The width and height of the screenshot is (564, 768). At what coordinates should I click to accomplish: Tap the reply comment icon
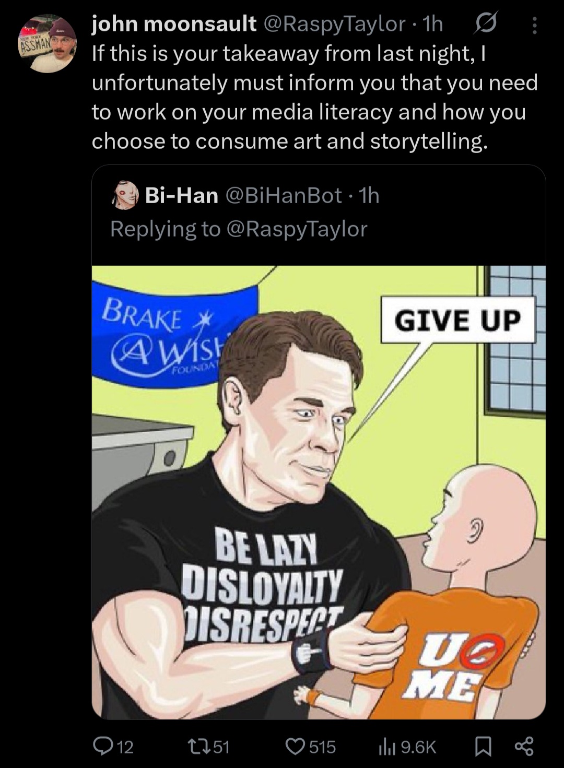click(x=102, y=746)
